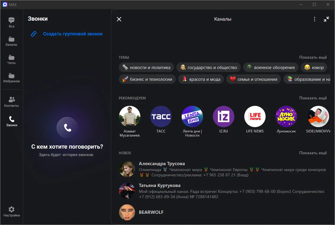Select topic 'юмор'
Viewport: 335px width, 225px height.
314,68
